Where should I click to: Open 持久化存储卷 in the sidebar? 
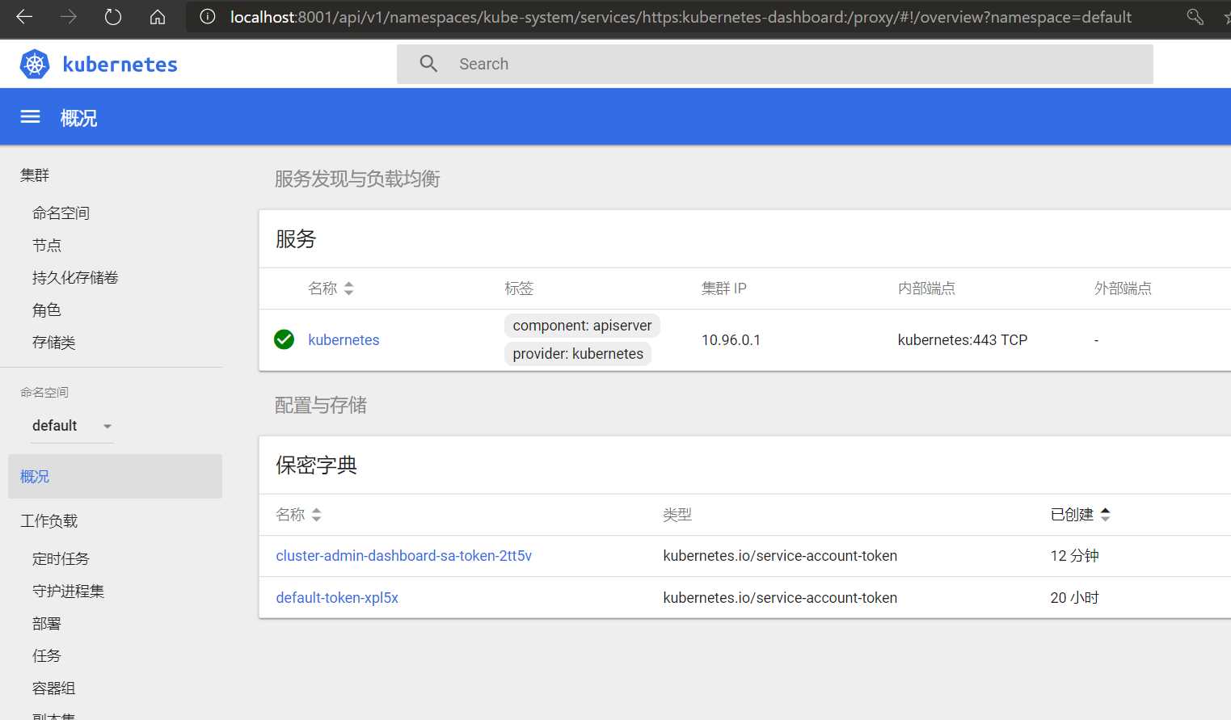click(x=75, y=278)
